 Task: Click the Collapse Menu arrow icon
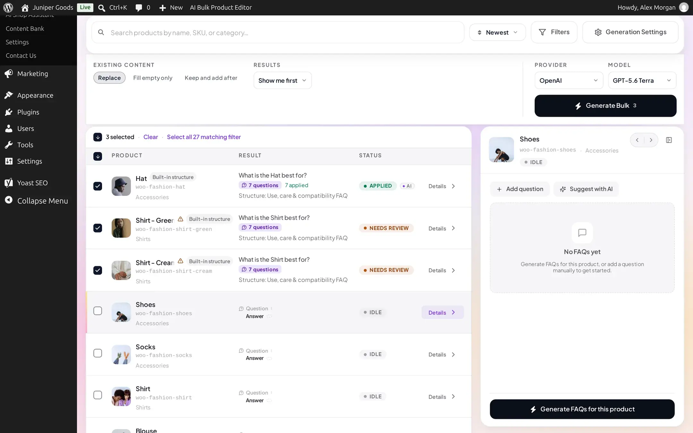click(9, 200)
